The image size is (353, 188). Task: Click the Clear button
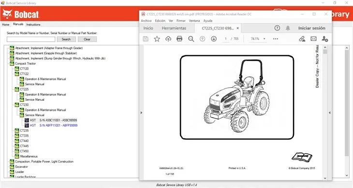[x=87, y=39]
